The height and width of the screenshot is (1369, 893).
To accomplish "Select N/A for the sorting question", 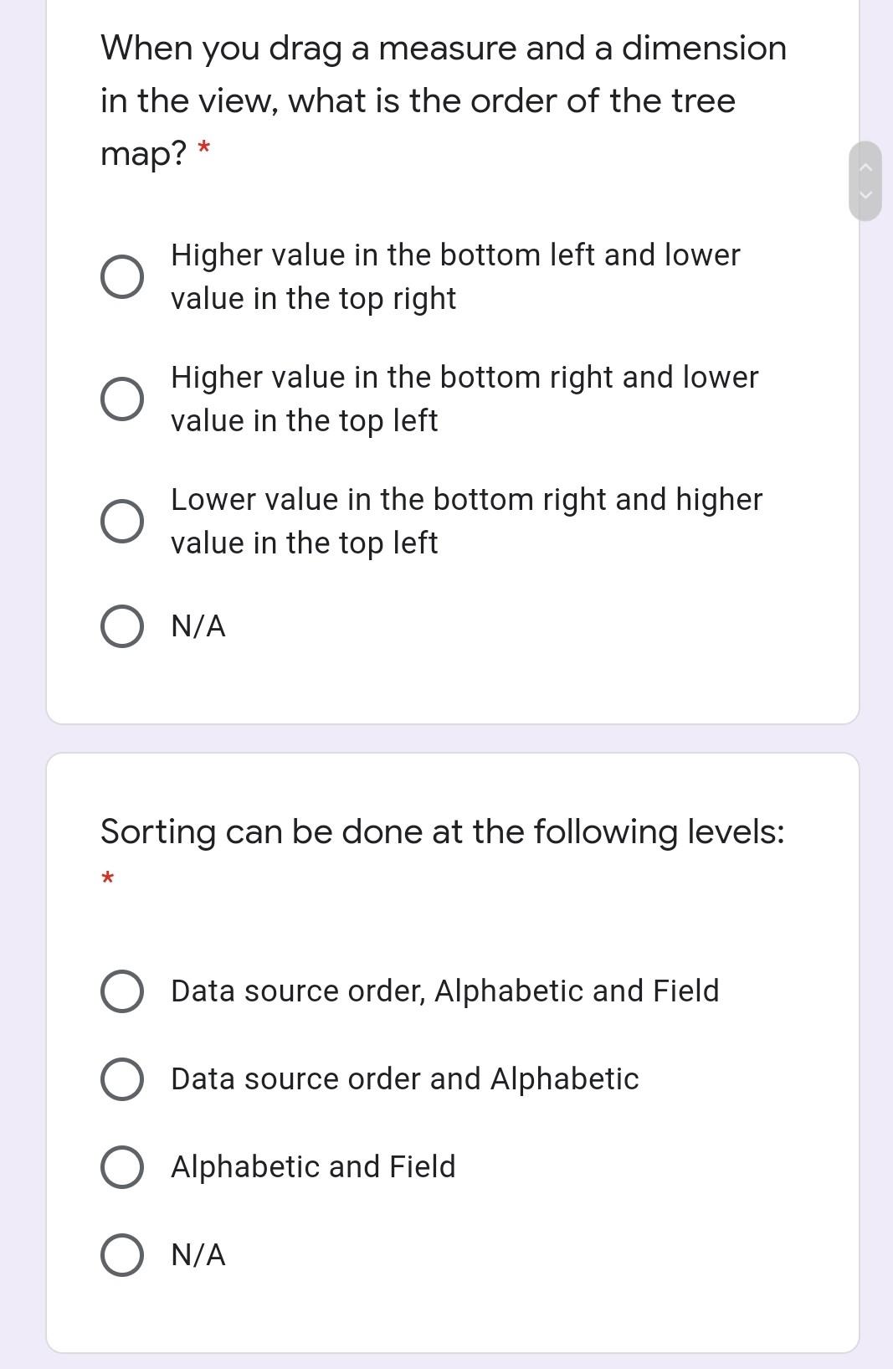I will coord(122,1254).
